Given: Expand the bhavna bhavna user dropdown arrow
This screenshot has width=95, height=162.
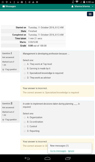Looking at the screenshot, I should point(92,7).
